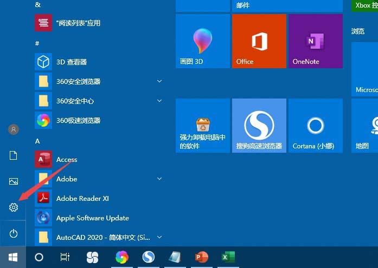Launch 360极速浏览器 from app list
Viewport: 378px width, 268px height.
[x=99, y=120]
